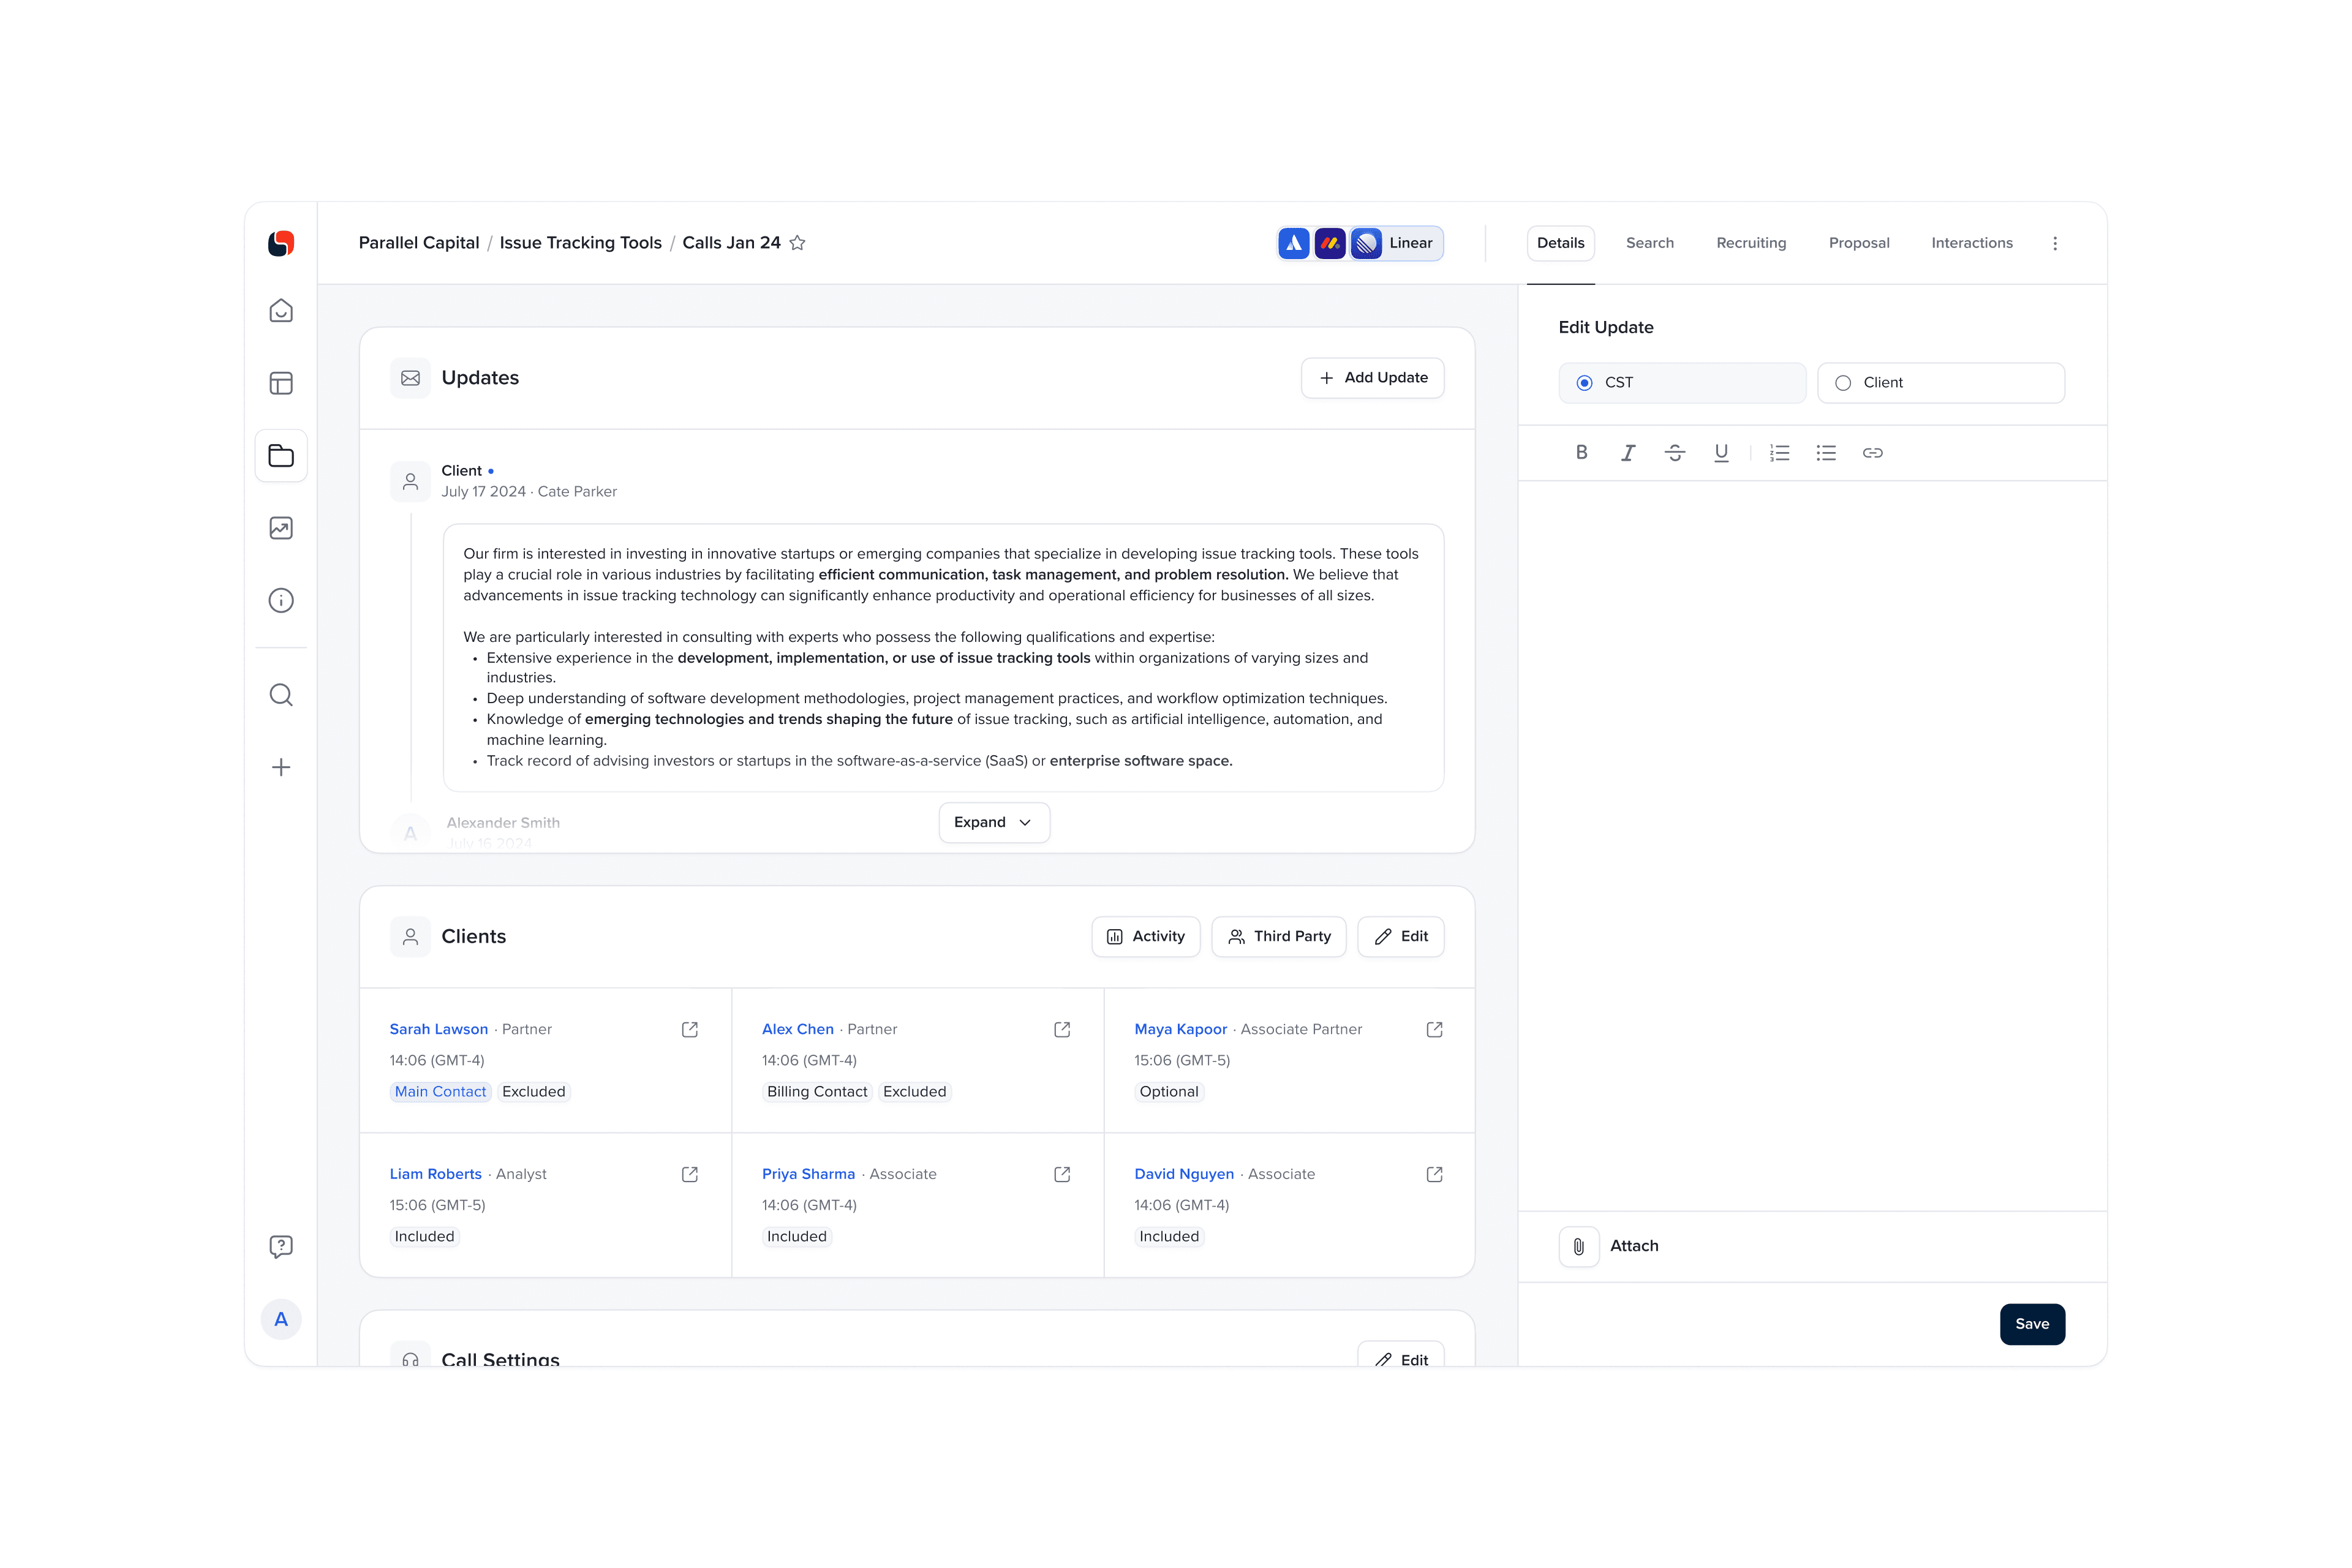
Task: Click the Calls Jan 24 breadcrumb title
Action: point(731,243)
